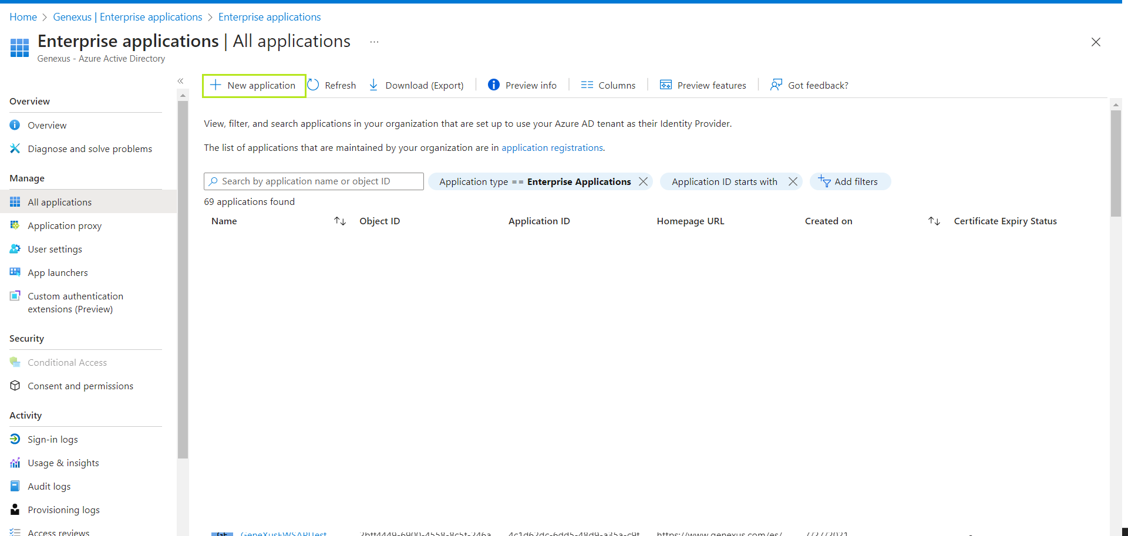Open Consent and permissions
The height and width of the screenshot is (536, 1128).
[80, 386]
